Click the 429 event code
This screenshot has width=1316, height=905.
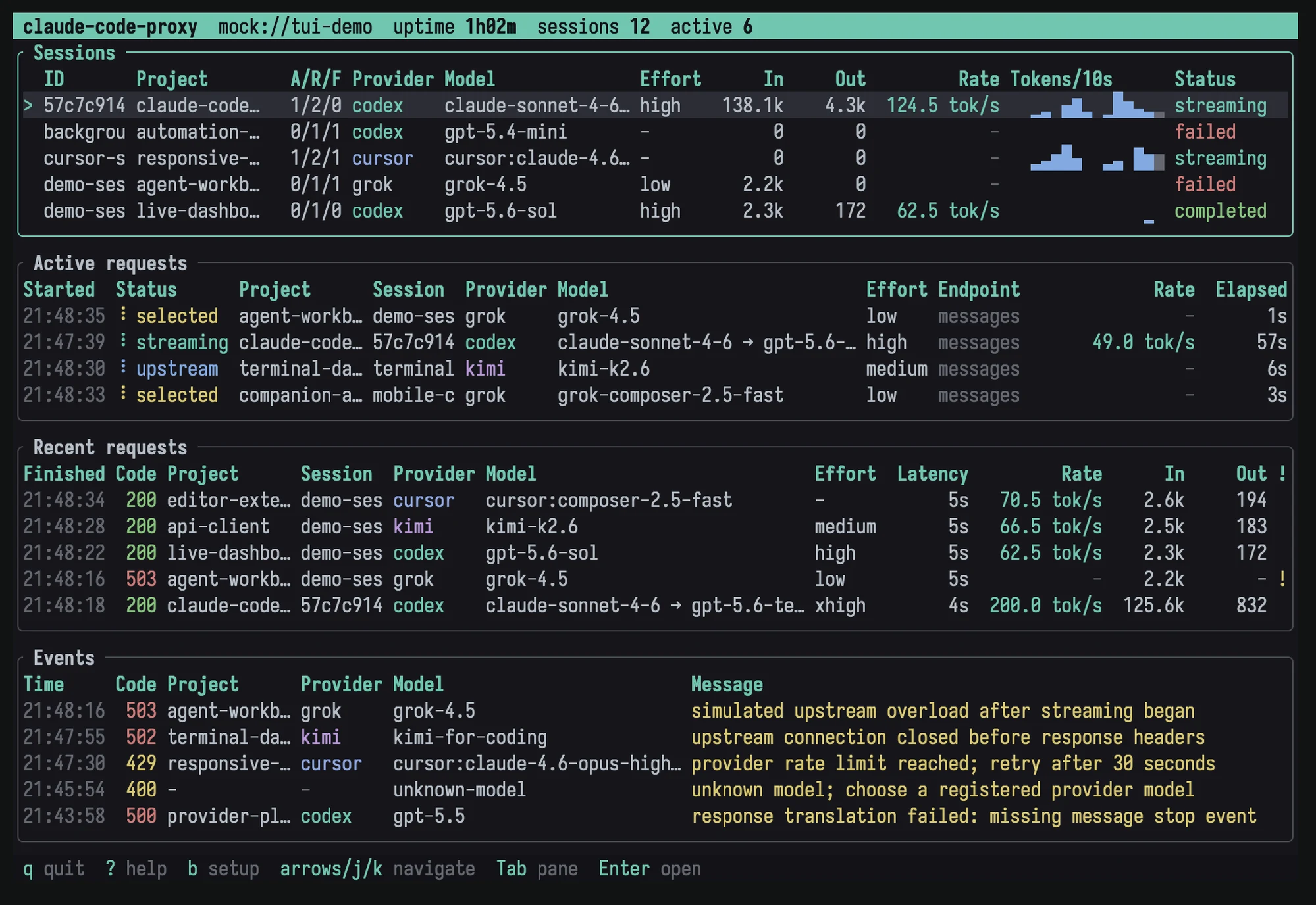(141, 764)
